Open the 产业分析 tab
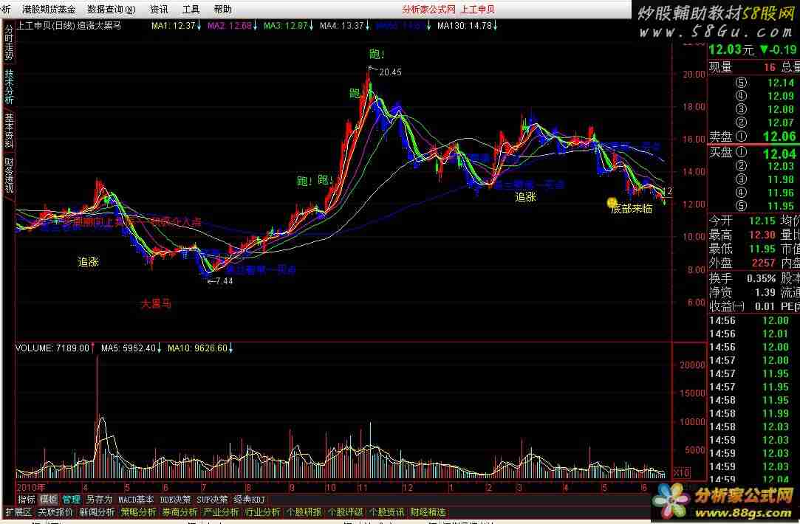The height and width of the screenshot is (524, 800). click(222, 511)
